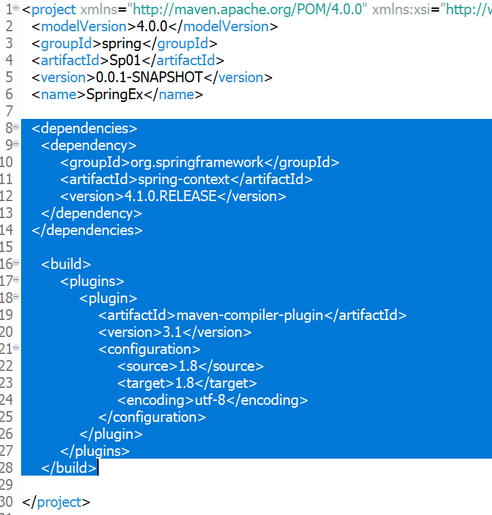
Task: Collapse the plugins fold on line 17
Action: tap(16, 279)
